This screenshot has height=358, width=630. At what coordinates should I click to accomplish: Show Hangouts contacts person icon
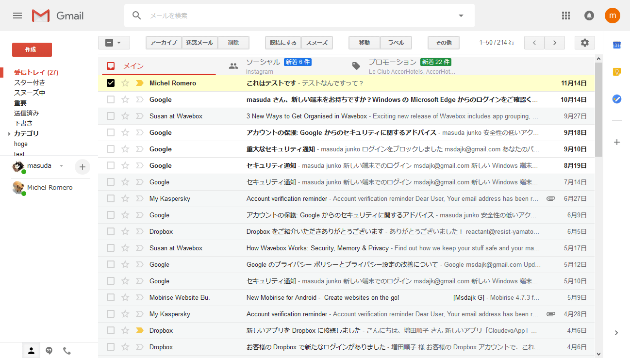coord(31,351)
